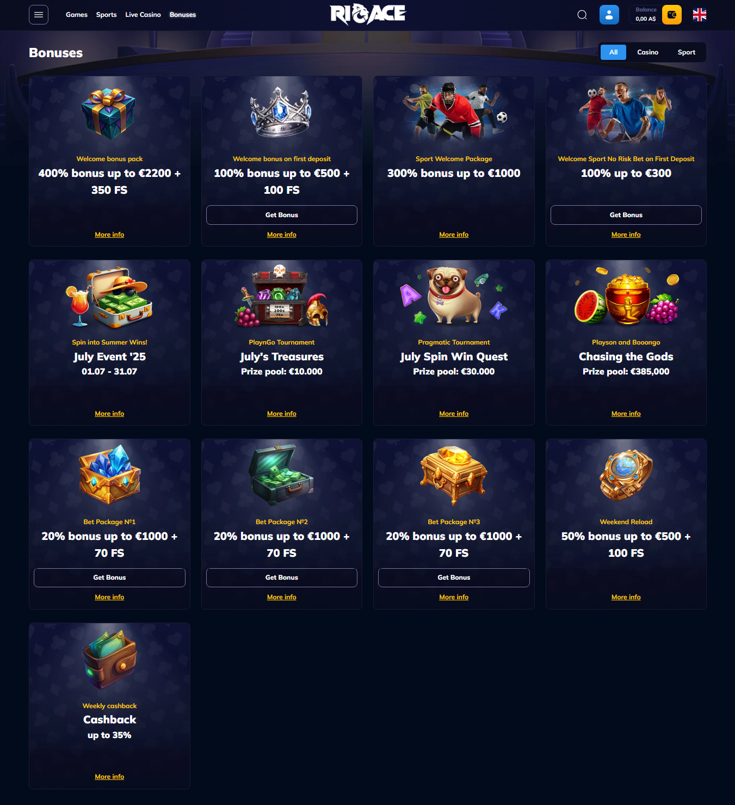Switch to the Sport filter
This screenshot has height=805, width=735.
[687, 52]
